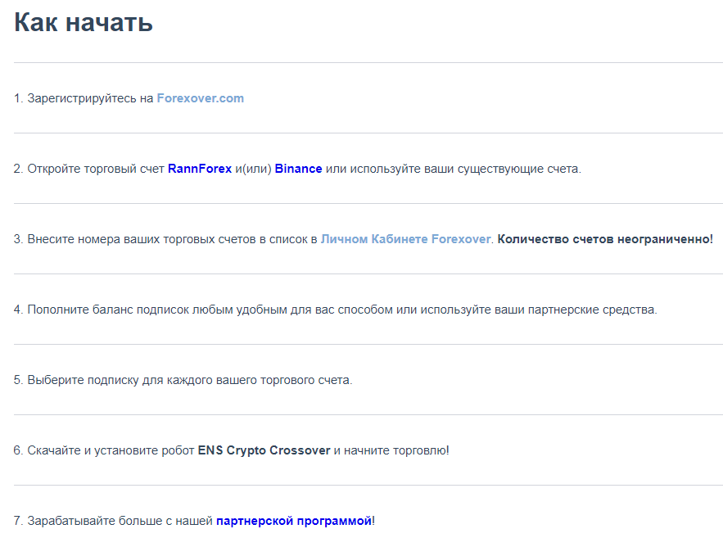Open the Forexover.com registration link

pos(200,98)
